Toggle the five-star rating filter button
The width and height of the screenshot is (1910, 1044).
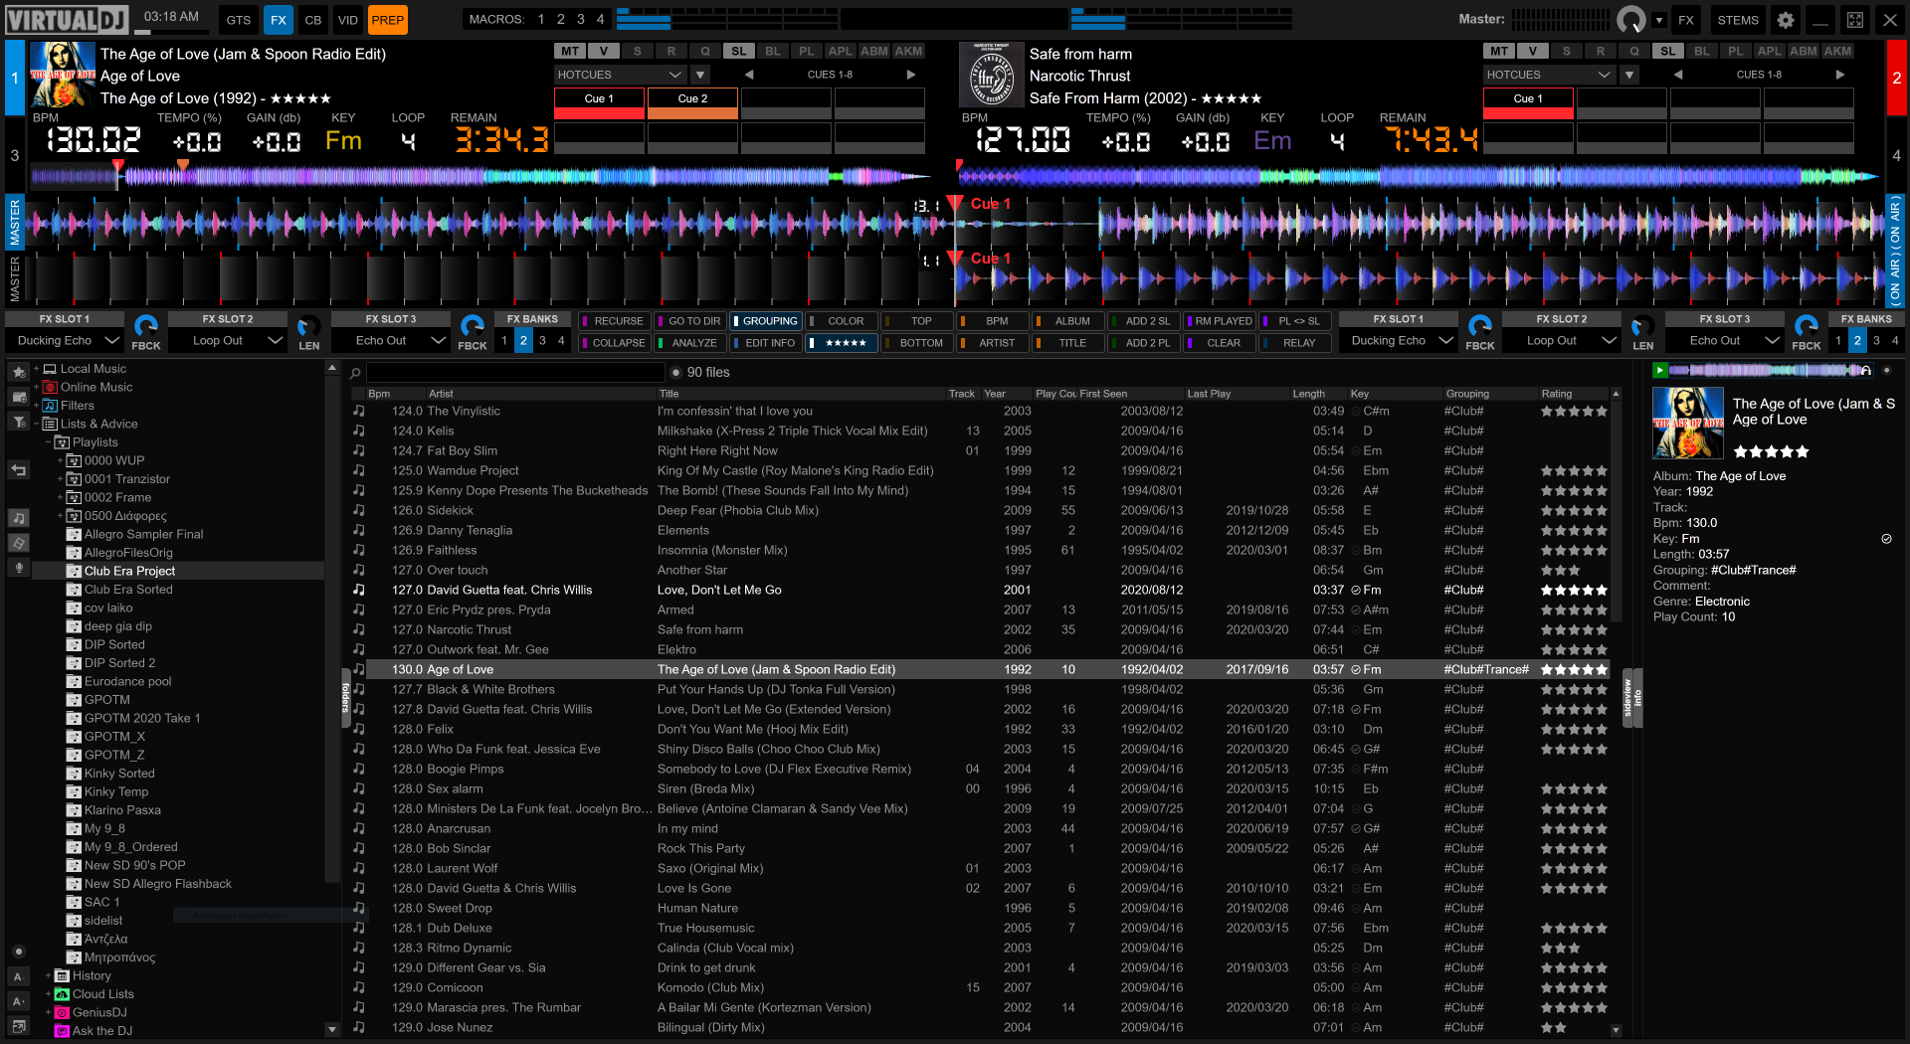tap(842, 343)
